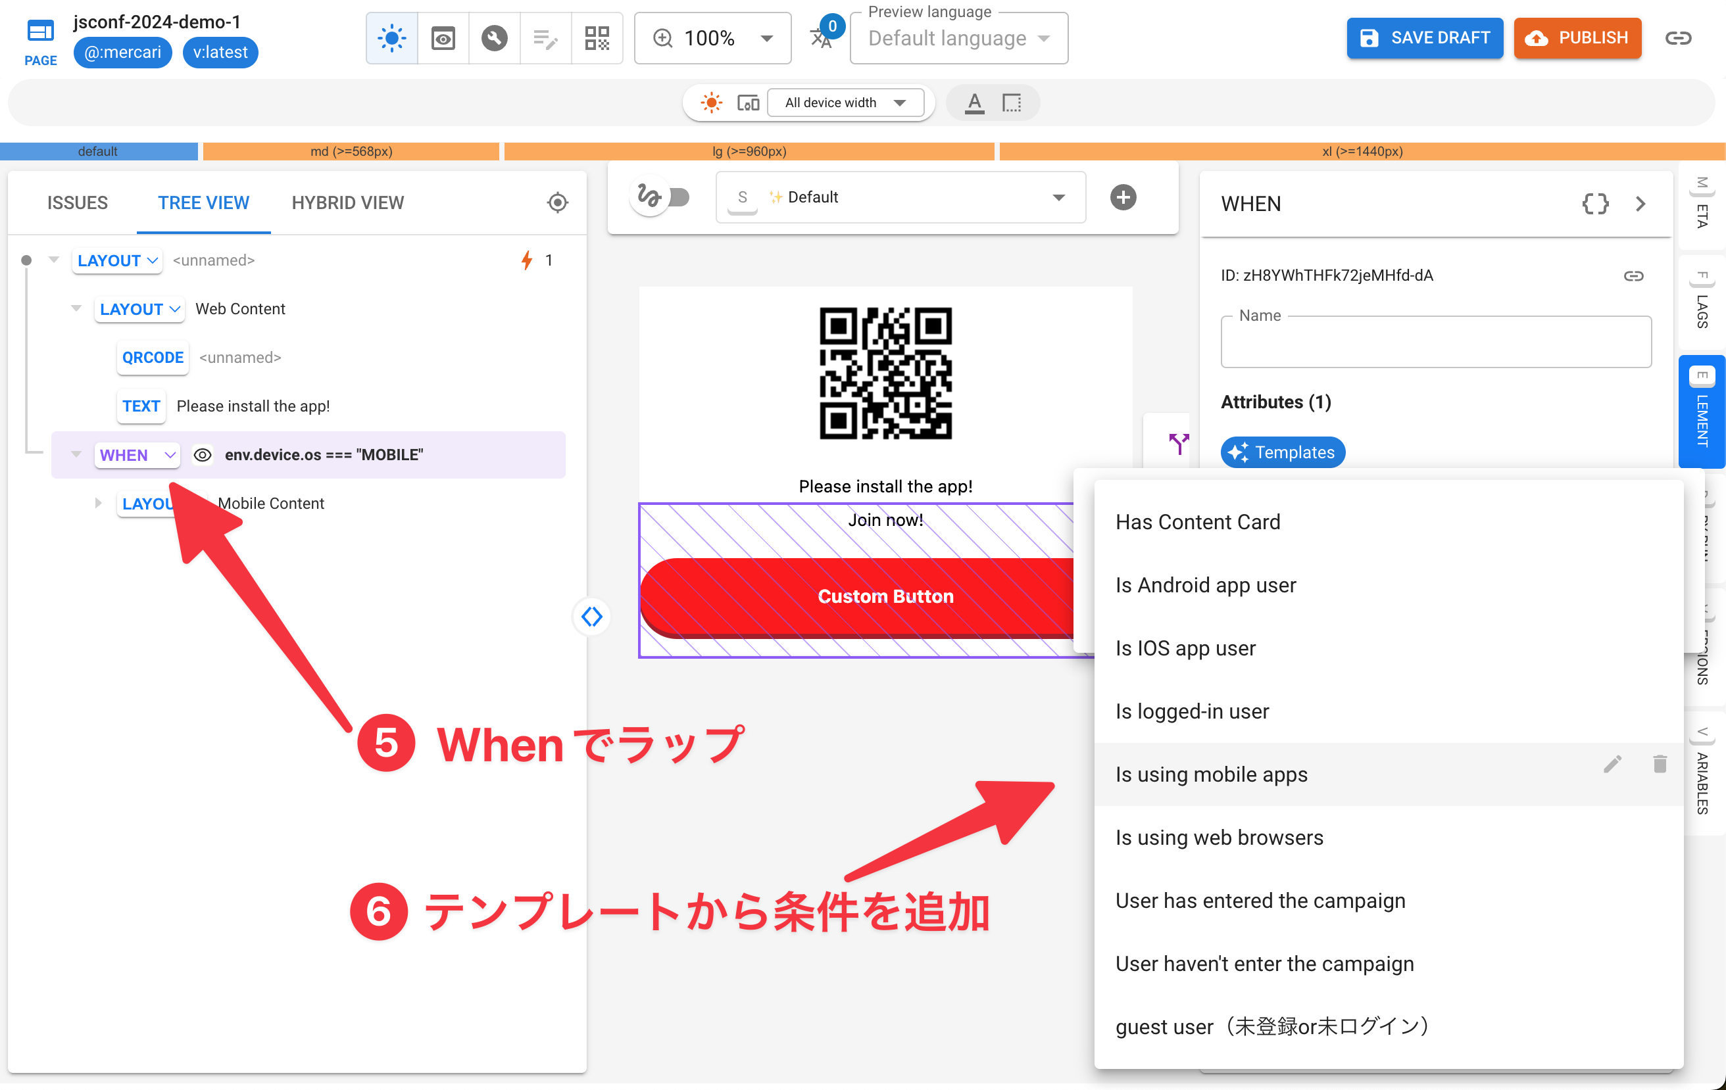
Task: Open the zoom 100% dropdown
Action: 712,38
